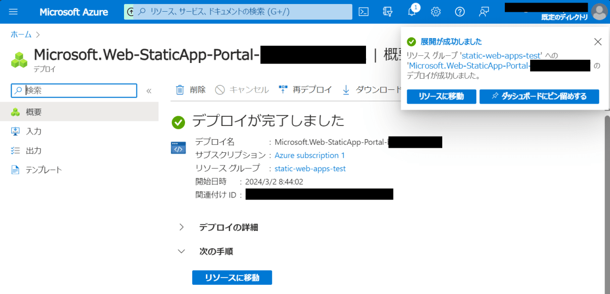610x294 pixels.
Task: Open the static-web-apps-test resource group link
Action: pyautogui.click(x=310, y=169)
